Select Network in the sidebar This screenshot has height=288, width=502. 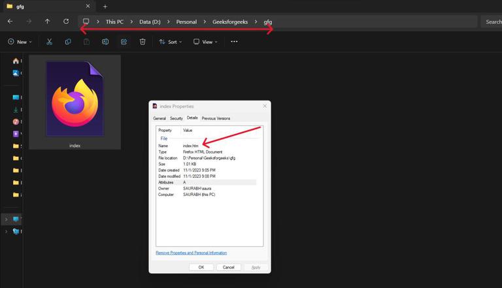[16, 231]
